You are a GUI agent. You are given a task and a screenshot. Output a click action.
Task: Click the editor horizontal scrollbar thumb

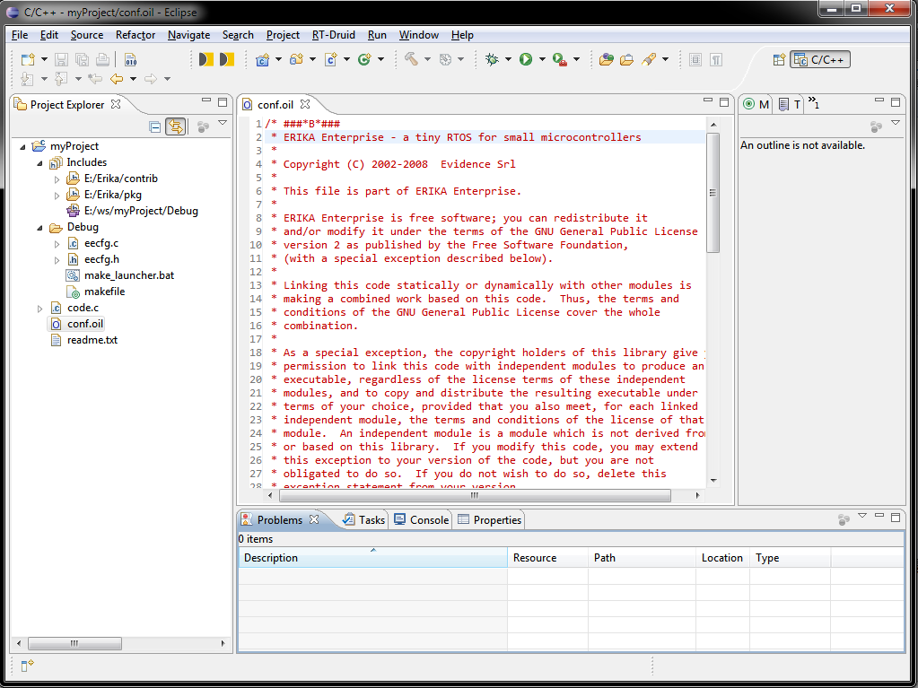click(x=475, y=495)
